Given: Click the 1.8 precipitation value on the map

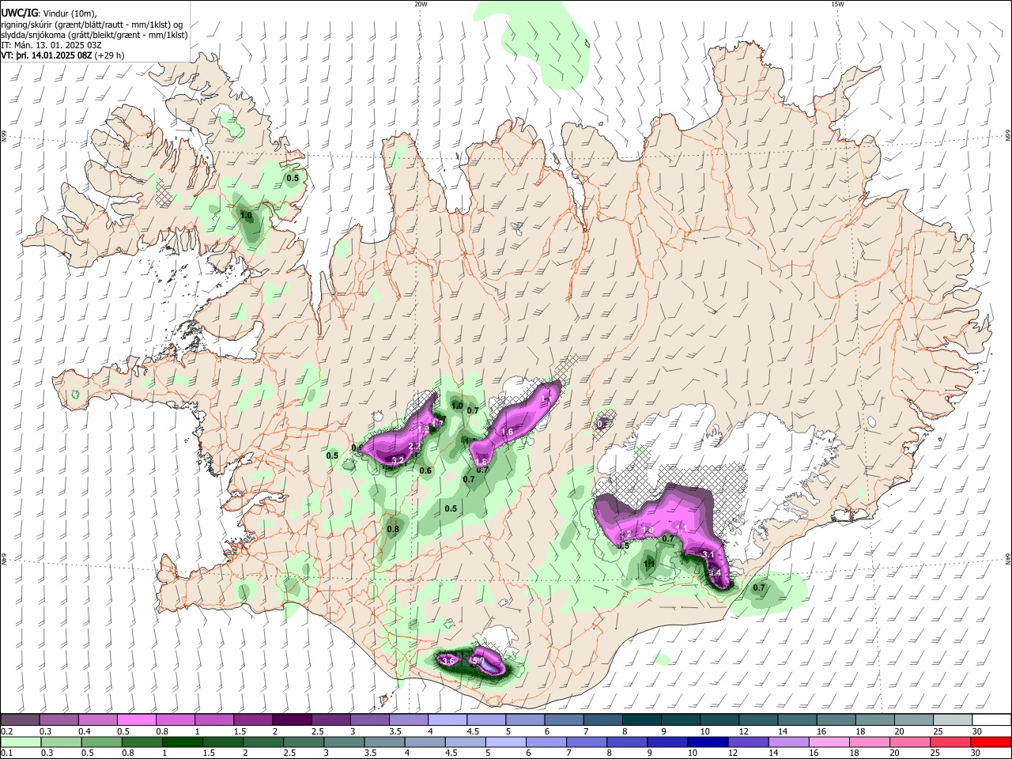Looking at the screenshot, I should 480,462.
